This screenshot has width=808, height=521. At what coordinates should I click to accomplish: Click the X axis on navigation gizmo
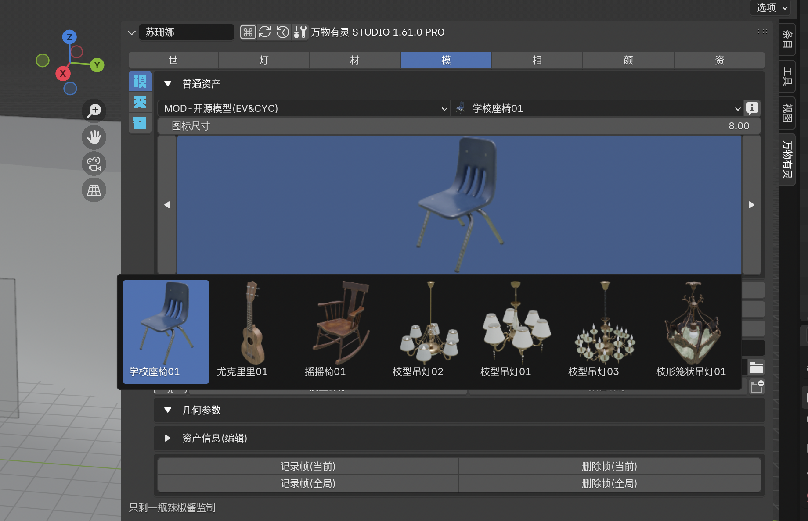[x=63, y=73]
